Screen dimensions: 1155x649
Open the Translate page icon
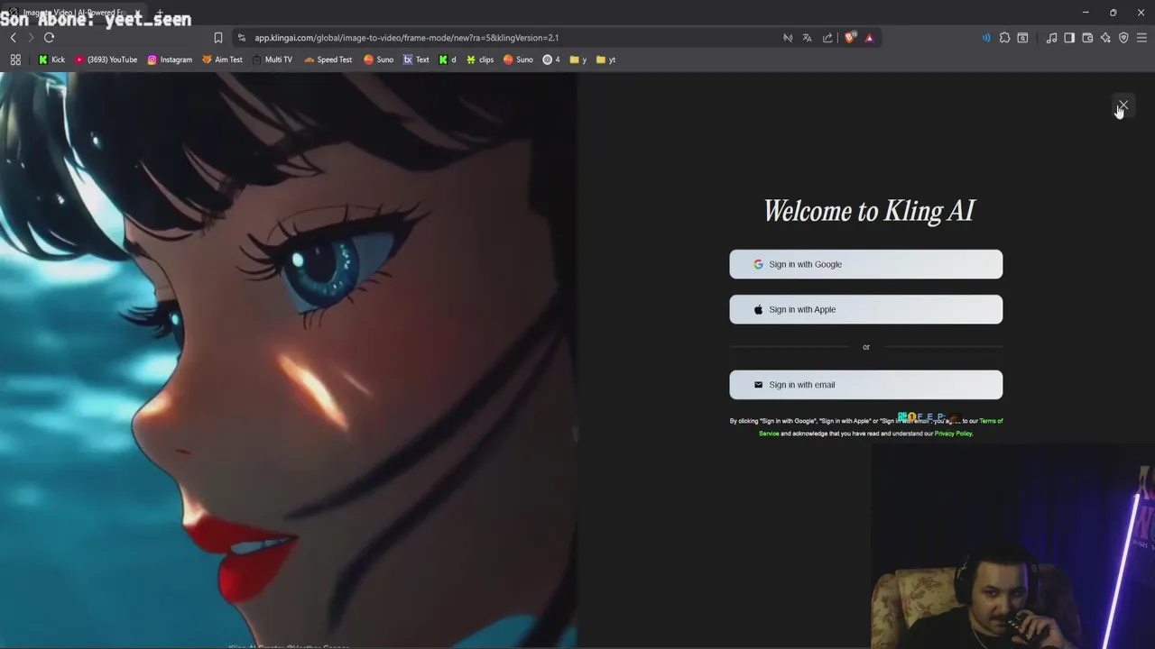coord(807,38)
